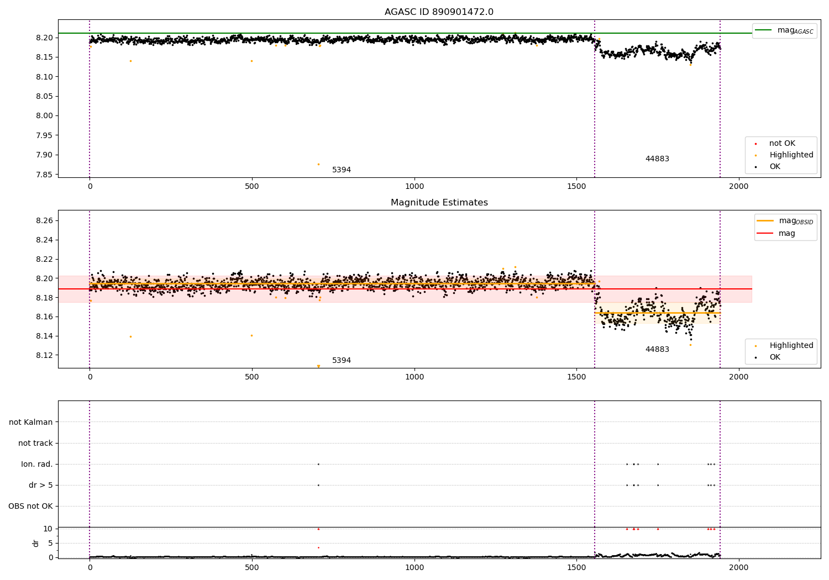Image resolution: width=829 pixels, height=580 pixels.
Task: Click the 'dr' y-axis label in bottom plot
Action: tap(36, 544)
